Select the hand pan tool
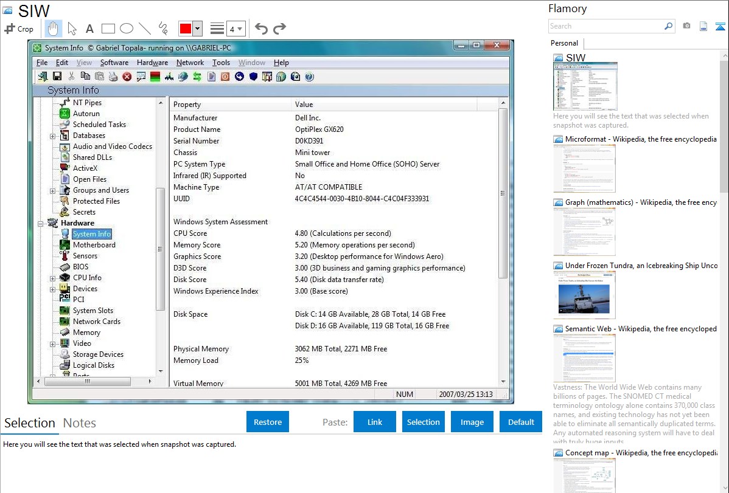 point(53,29)
